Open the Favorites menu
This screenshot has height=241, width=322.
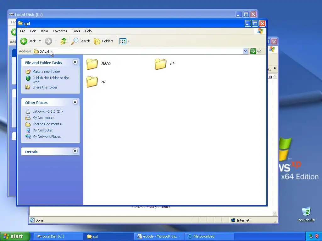60,31
